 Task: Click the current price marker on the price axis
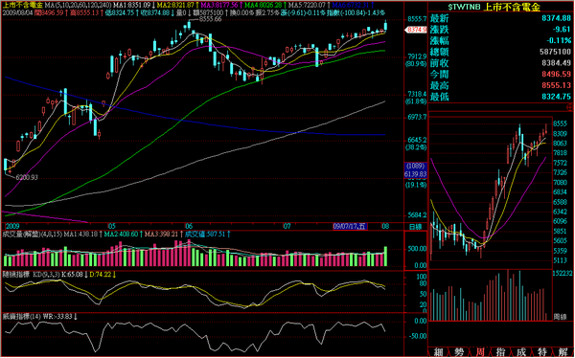pyautogui.click(x=416, y=30)
